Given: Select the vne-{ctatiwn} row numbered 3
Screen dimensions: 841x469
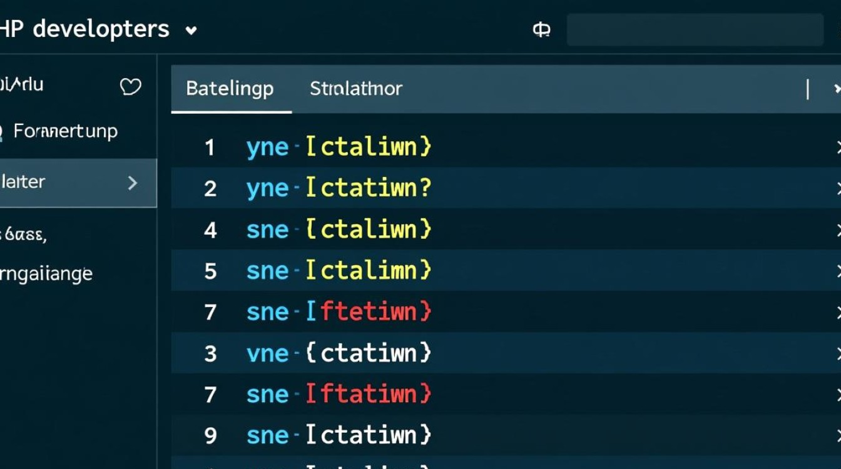Looking at the screenshot, I should [x=339, y=353].
